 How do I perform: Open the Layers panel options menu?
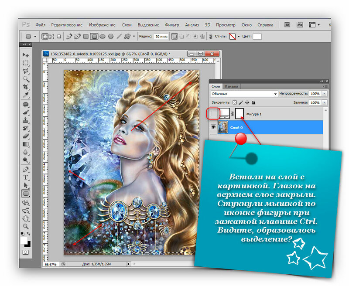(325, 86)
